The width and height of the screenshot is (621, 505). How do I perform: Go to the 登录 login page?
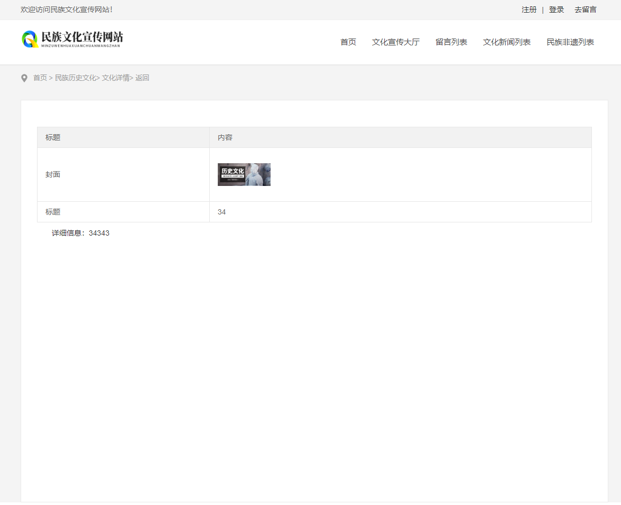pyautogui.click(x=556, y=10)
